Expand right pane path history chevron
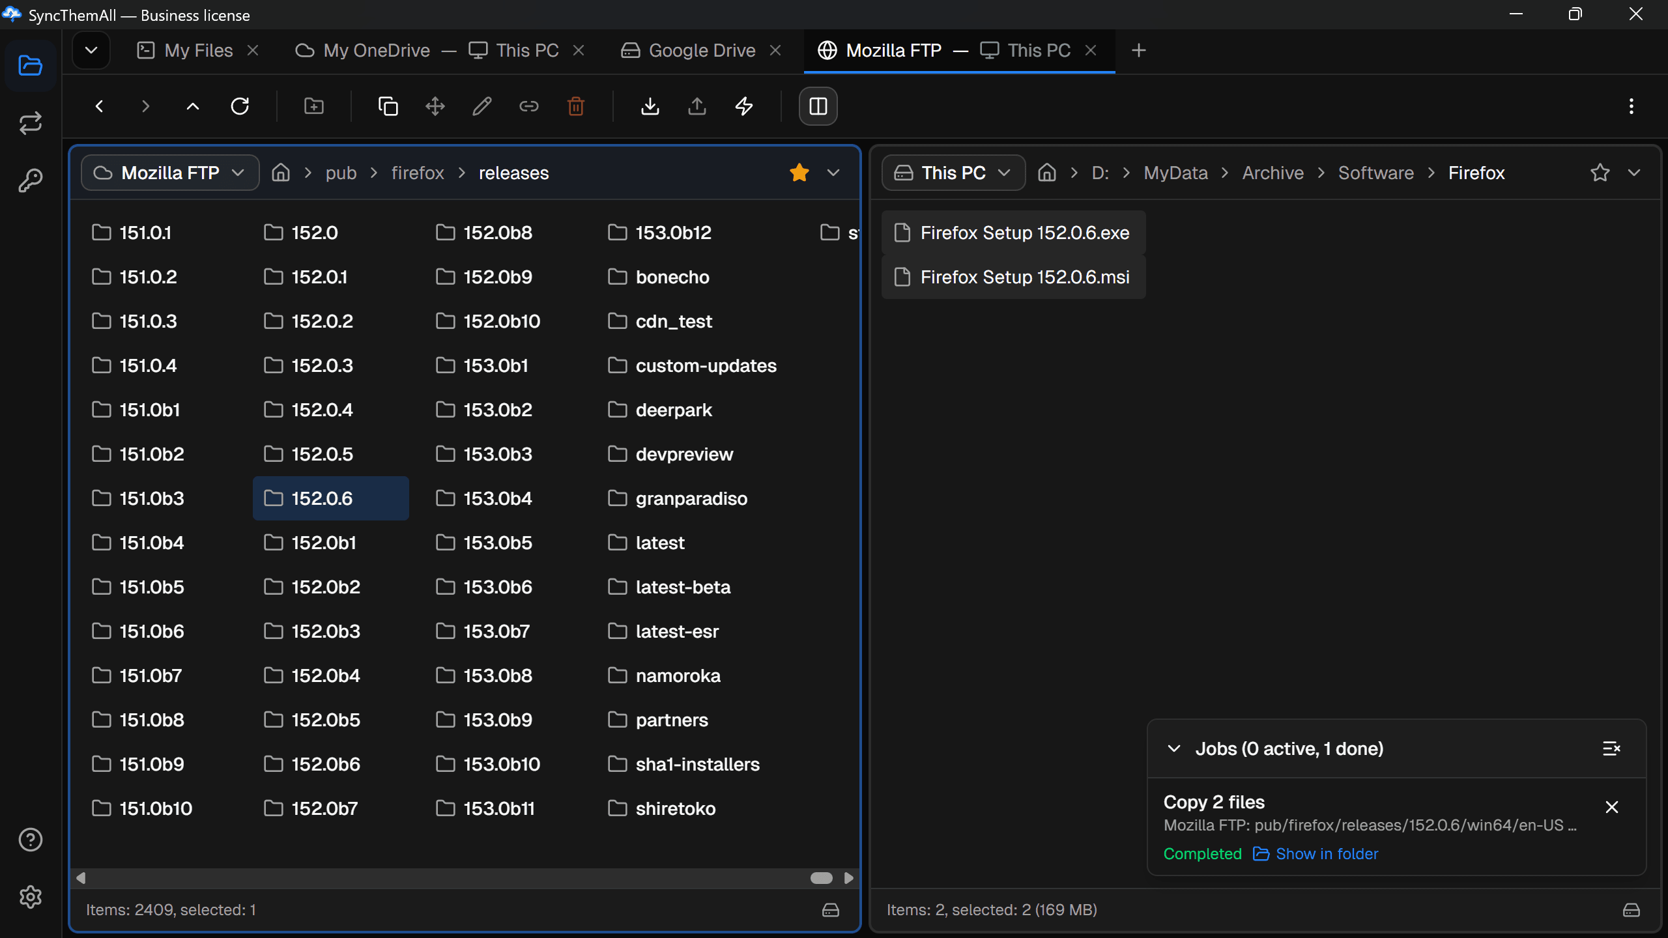 click(1634, 173)
